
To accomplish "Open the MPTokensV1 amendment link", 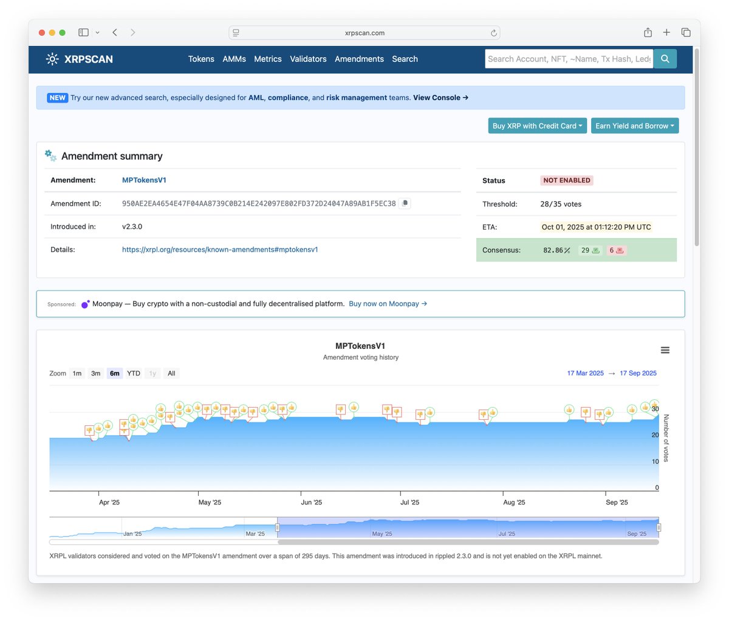I will pos(144,180).
